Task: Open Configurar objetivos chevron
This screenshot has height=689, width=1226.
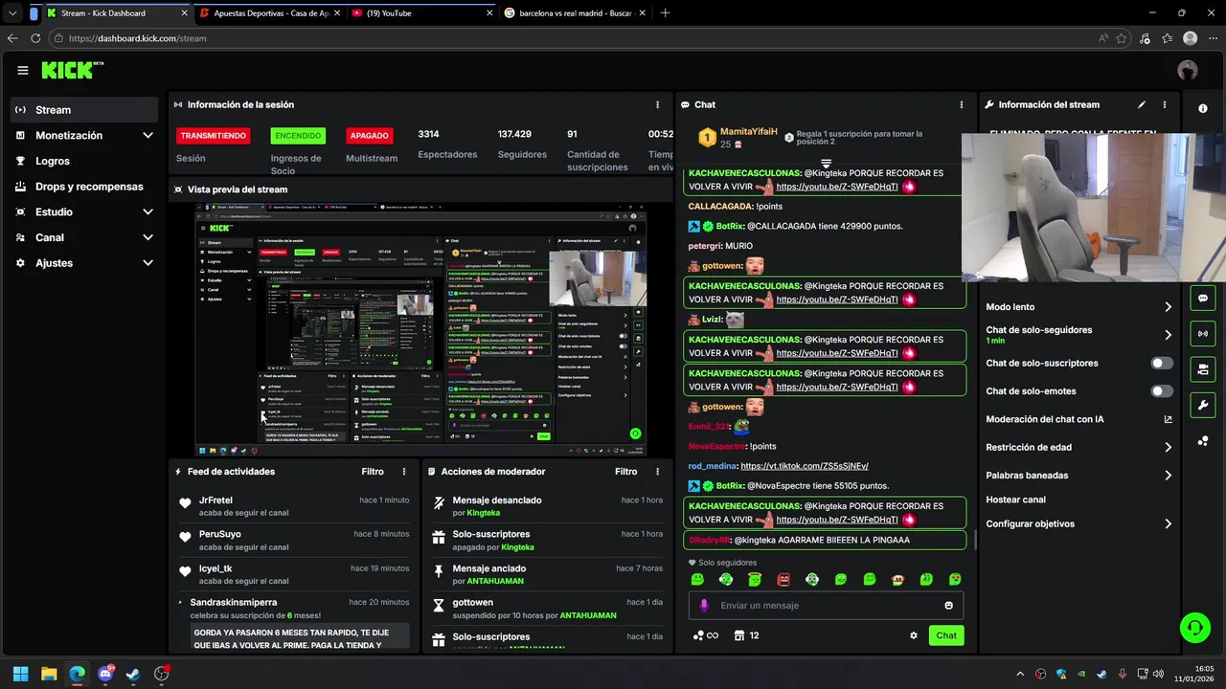Action: (x=1168, y=524)
